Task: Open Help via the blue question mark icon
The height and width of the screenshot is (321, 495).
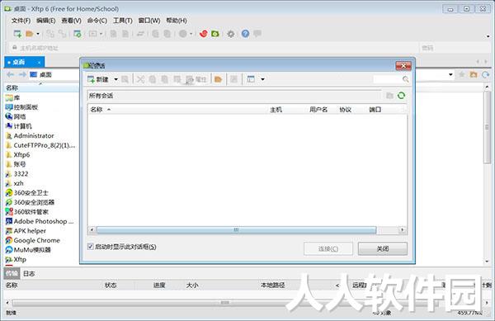Action: pyautogui.click(x=245, y=34)
